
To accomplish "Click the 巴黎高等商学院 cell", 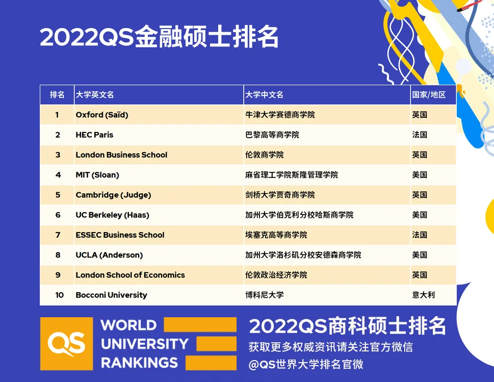I will coord(327,135).
